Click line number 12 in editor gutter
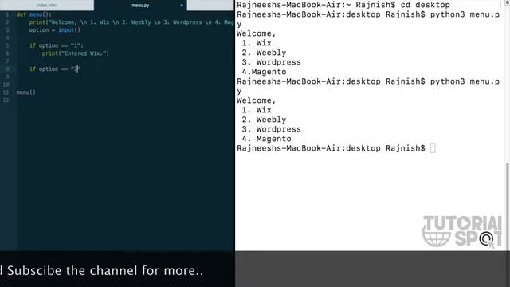This screenshot has height=287, width=510. pyautogui.click(x=6, y=100)
